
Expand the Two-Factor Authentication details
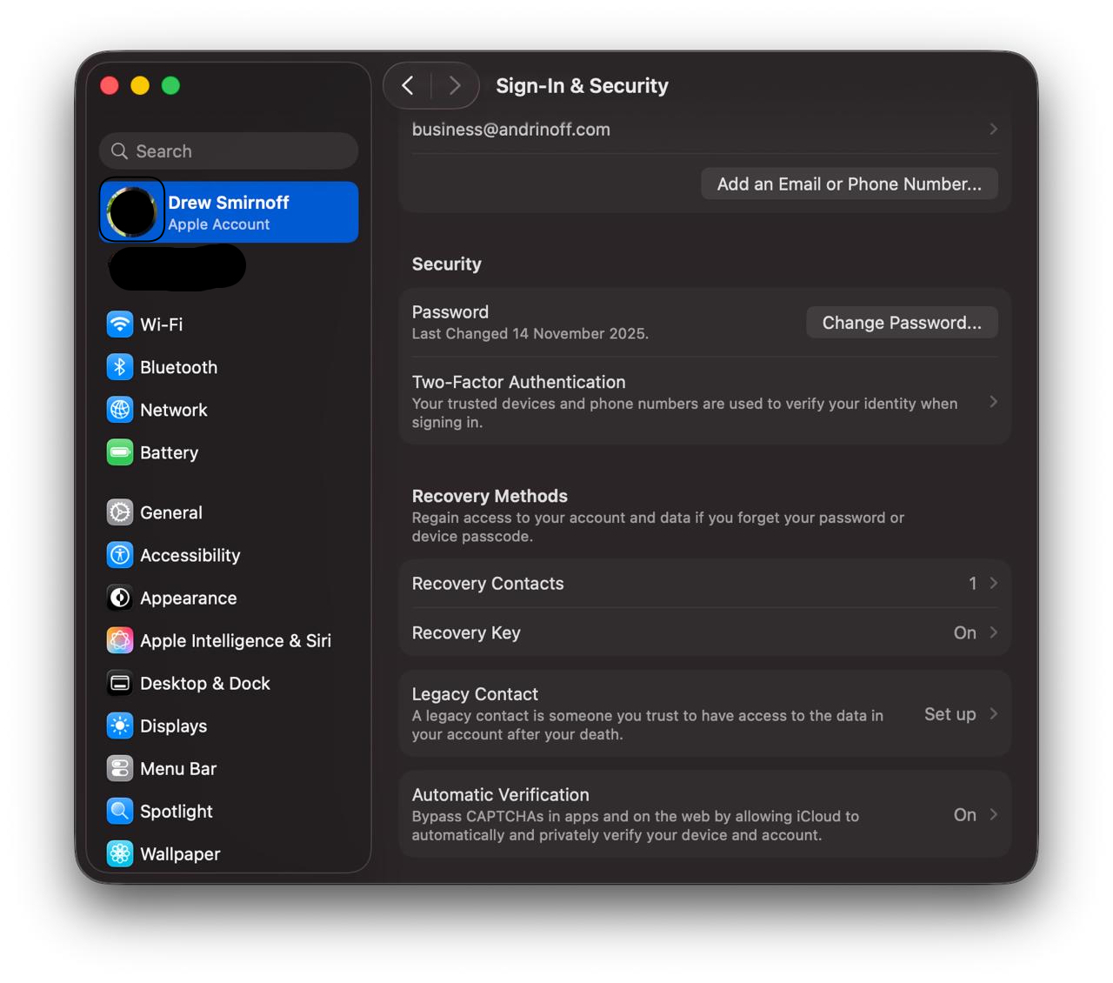tap(992, 401)
